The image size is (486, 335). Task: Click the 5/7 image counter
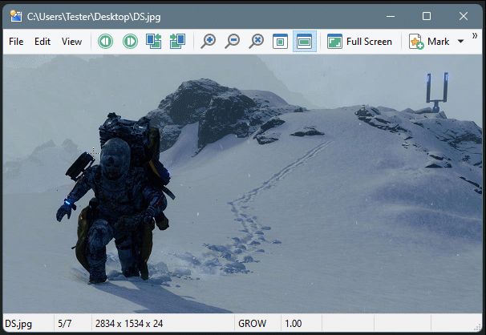point(64,324)
